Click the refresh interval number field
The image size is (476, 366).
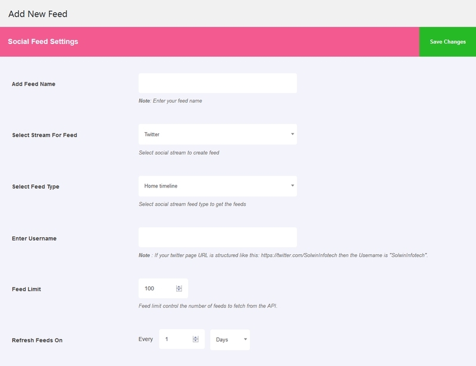(177, 339)
